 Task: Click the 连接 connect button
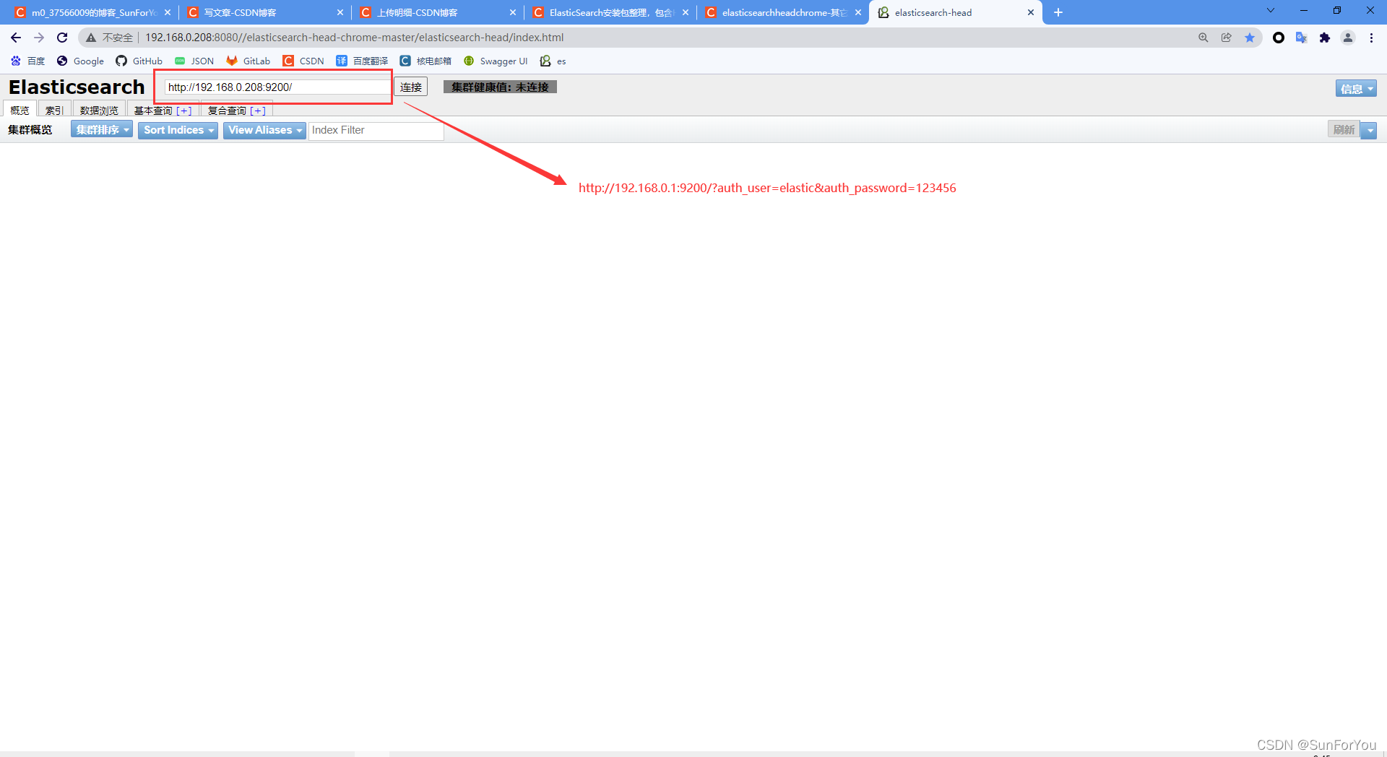411,87
